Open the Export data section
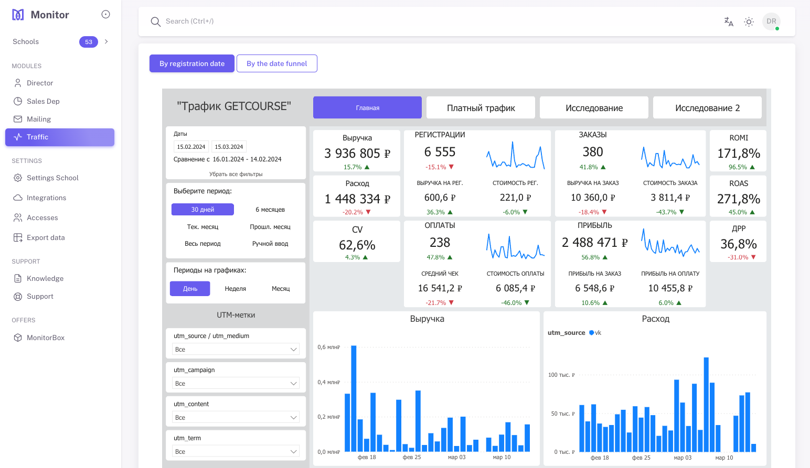The width and height of the screenshot is (810, 468). (45, 237)
